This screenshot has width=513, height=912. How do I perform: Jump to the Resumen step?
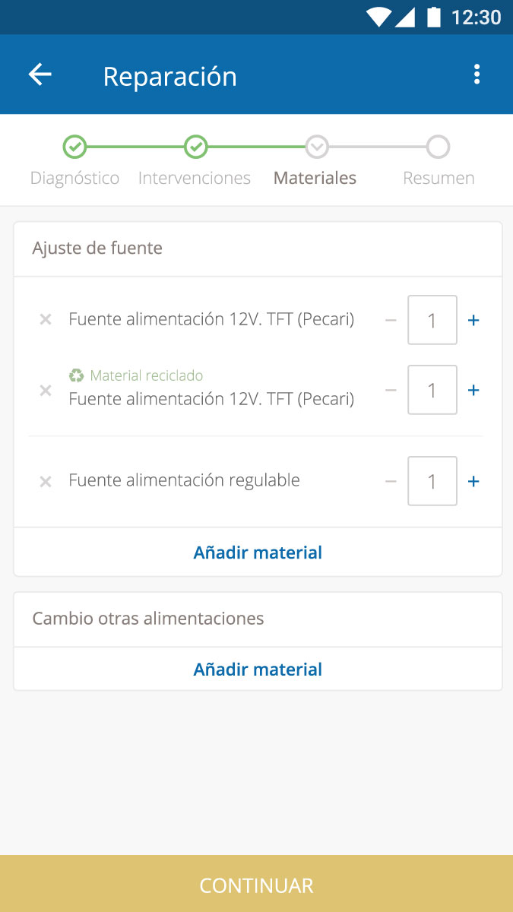click(439, 147)
